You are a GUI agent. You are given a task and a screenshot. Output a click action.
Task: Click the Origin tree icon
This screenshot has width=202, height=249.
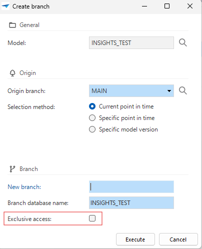coord(12,73)
